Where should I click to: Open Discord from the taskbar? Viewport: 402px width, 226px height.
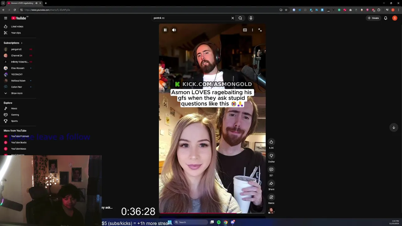tap(233, 222)
